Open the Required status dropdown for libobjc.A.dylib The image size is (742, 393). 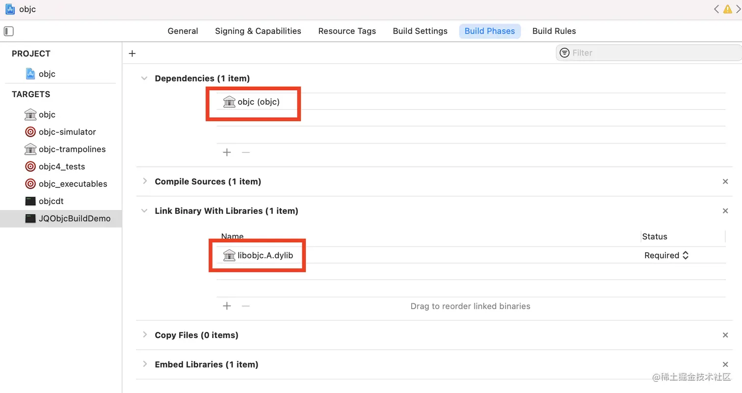(667, 255)
